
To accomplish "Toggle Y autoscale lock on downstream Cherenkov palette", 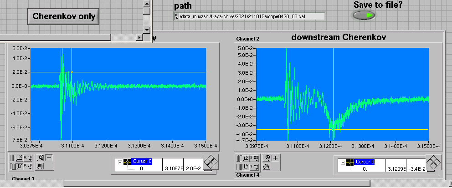I will 239,167.
